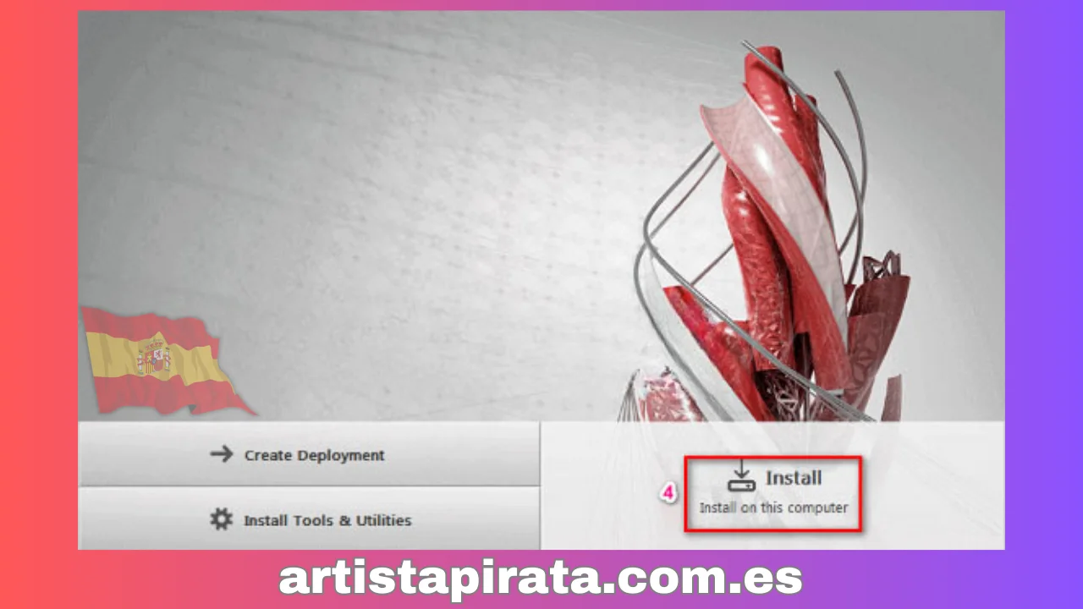Image resolution: width=1083 pixels, height=609 pixels.
Task: Click the Create Deployment button
Action: coord(309,454)
